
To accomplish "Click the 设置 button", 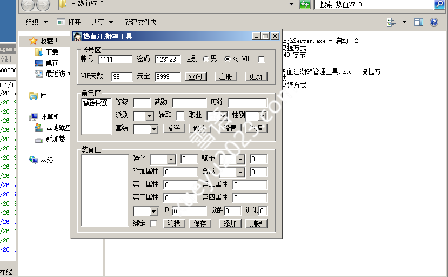I will pos(230,128).
